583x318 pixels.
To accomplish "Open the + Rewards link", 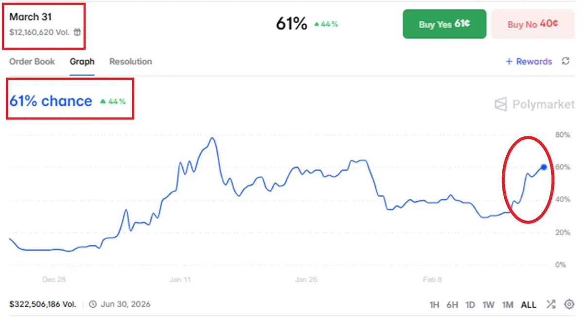I will (529, 61).
